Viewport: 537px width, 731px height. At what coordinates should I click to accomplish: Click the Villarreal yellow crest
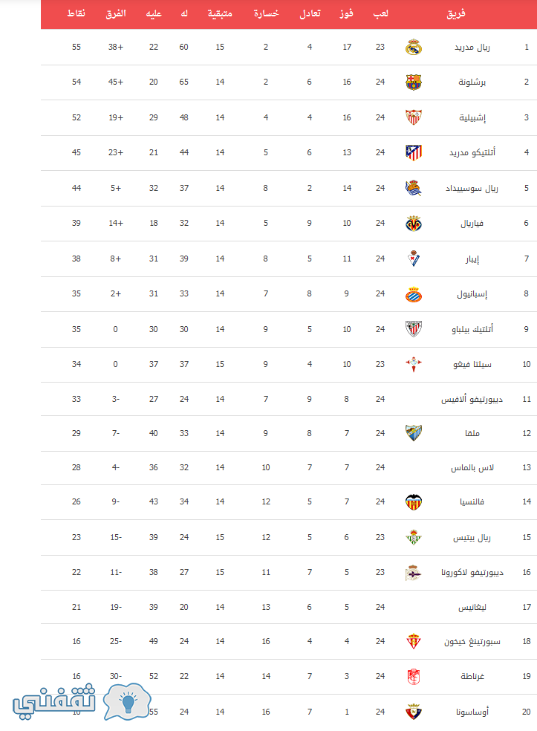[x=414, y=224]
